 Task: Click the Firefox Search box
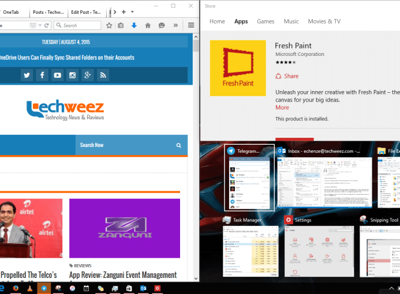point(77,25)
